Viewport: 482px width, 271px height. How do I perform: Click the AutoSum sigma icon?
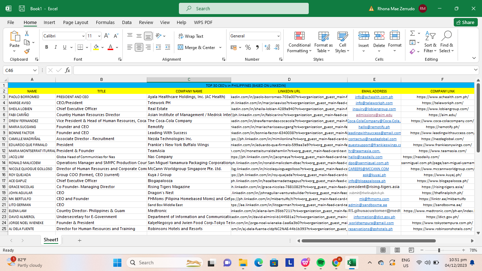point(412,33)
